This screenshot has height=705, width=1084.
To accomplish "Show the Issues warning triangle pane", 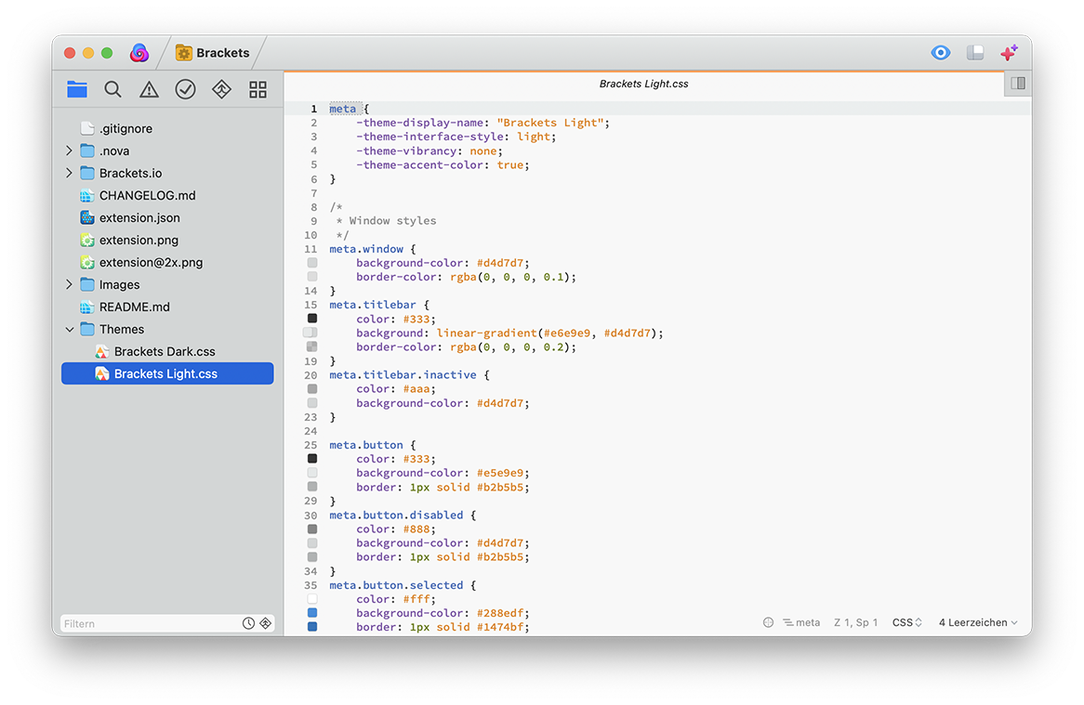I will coord(149,89).
